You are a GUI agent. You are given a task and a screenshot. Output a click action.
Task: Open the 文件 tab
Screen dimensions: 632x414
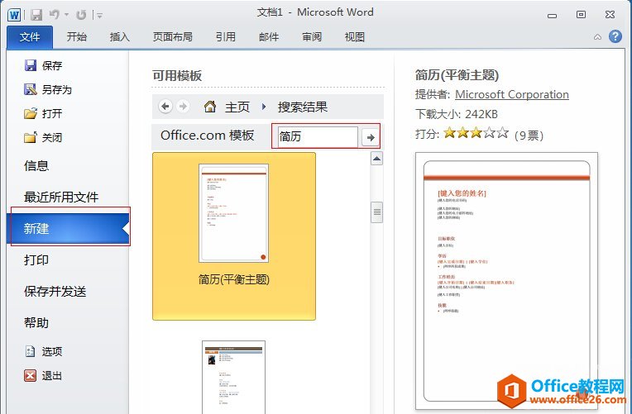click(x=30, y=37)
